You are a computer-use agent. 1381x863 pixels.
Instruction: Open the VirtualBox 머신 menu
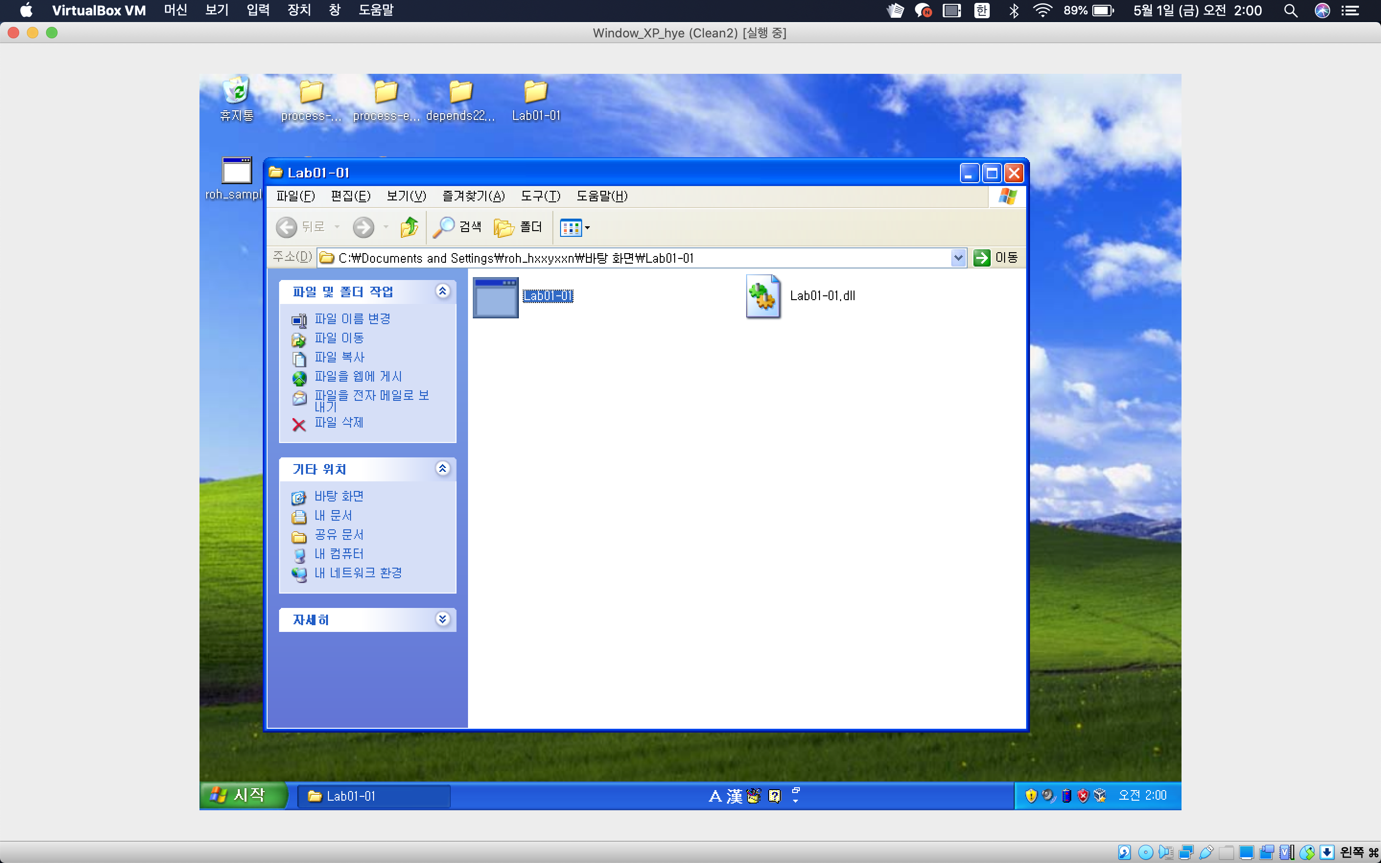pyautogui.click(x=175, y=10)
